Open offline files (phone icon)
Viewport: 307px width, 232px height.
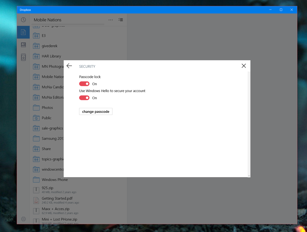23,57
